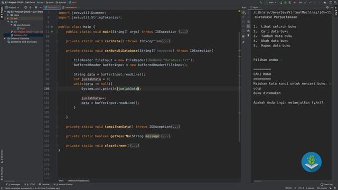Click UTF-8 encoding in status bar
This screenshot has height=190, width=338.
(x=301, y=188)
